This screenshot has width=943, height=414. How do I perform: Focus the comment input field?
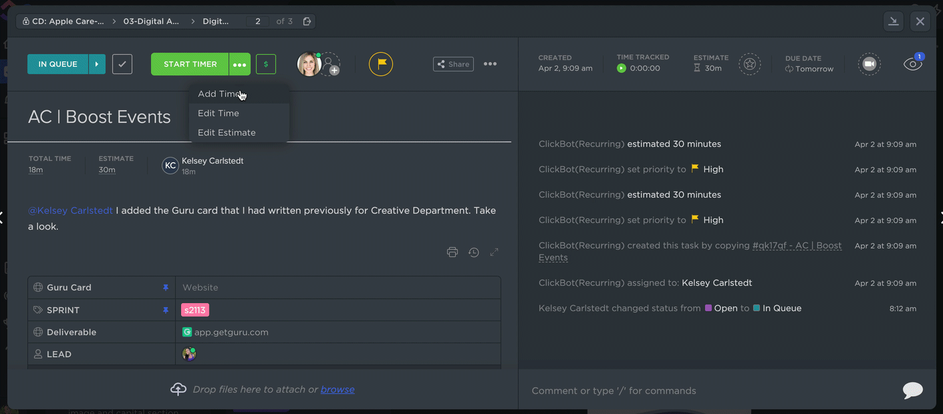(x=708, y=391)
